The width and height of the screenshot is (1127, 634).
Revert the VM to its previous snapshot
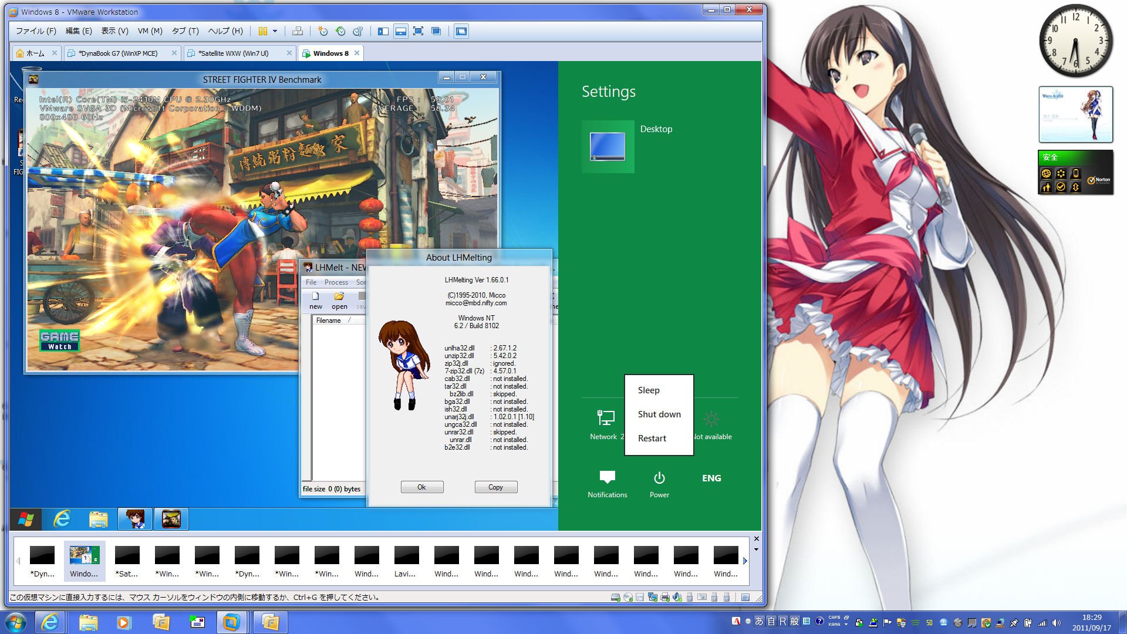(340, 31)
